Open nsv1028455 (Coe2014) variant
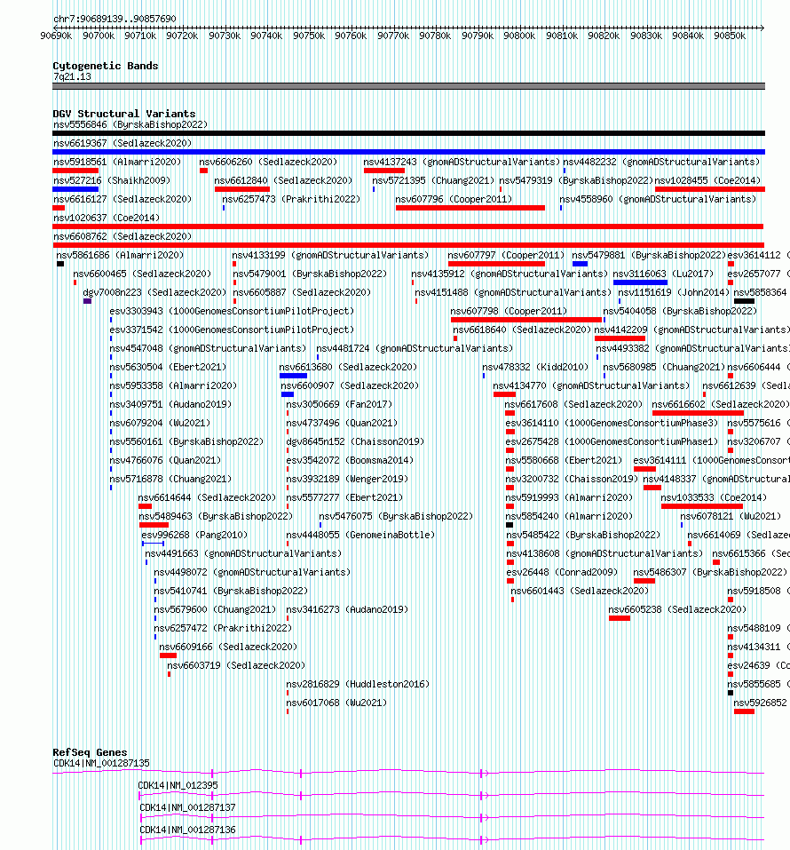790x850 pixels. click(x=707, y=180)
